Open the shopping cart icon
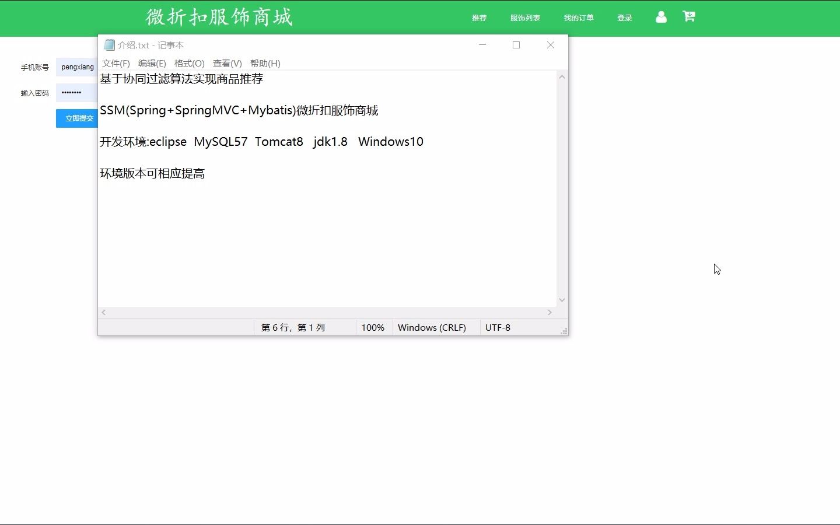840x525 pixels. click(x=689, y=16)
